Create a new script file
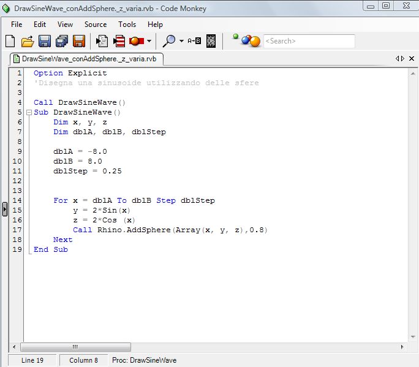 click(10, 41)
